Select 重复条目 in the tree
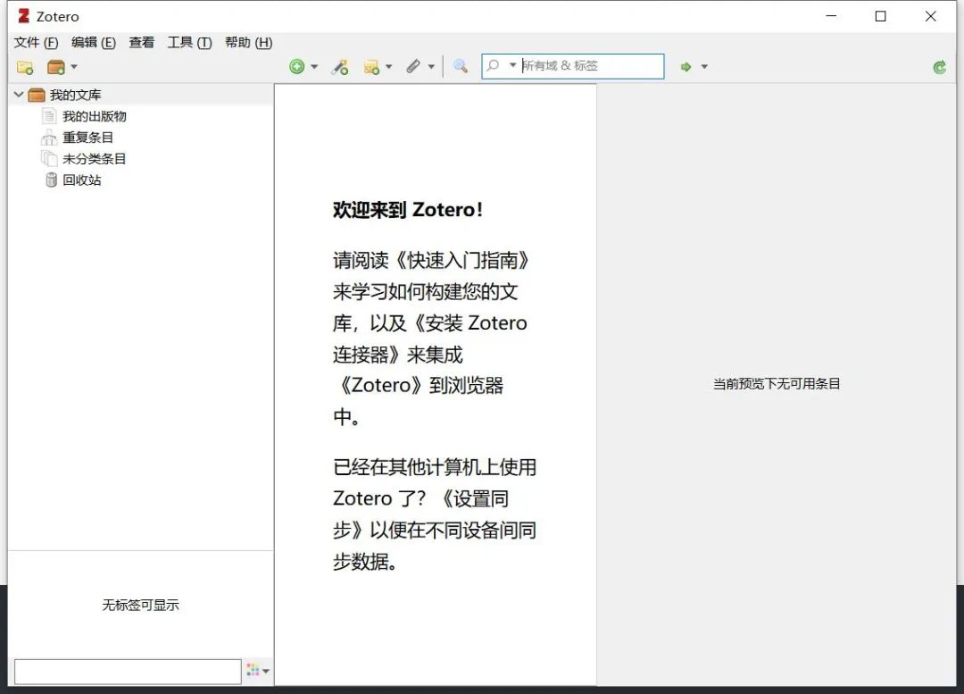The image size is (964, 694). point(87,138)
